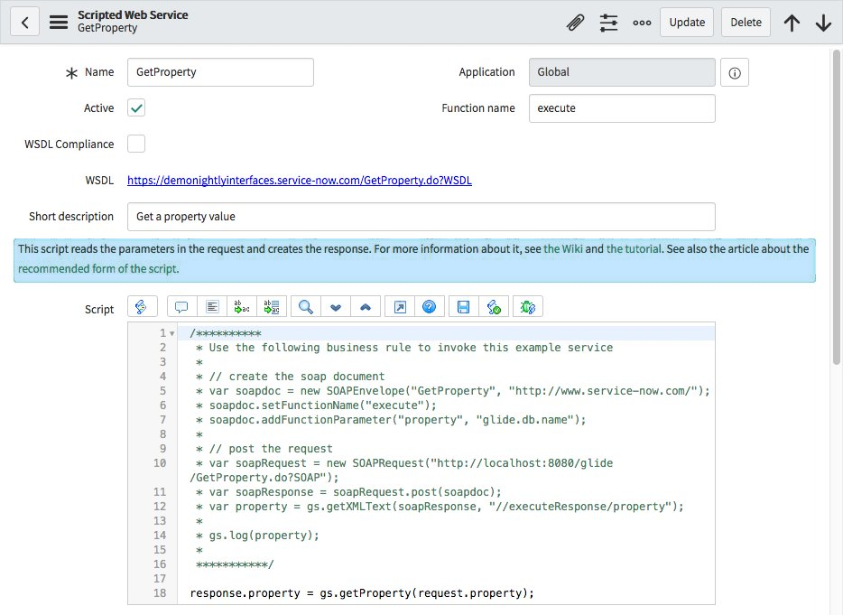Open script debugger bug icon

tap(528, 307)
